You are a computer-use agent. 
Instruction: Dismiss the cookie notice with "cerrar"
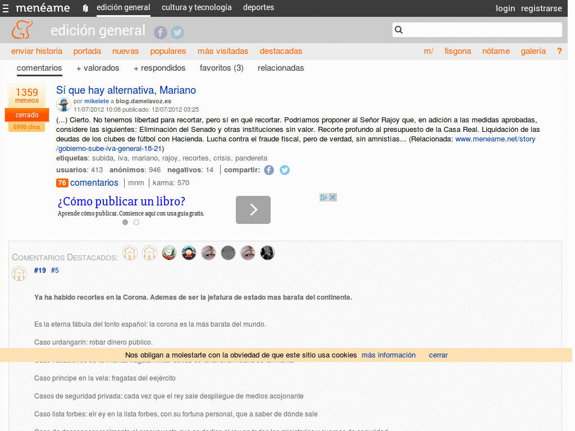click(438, 355)
